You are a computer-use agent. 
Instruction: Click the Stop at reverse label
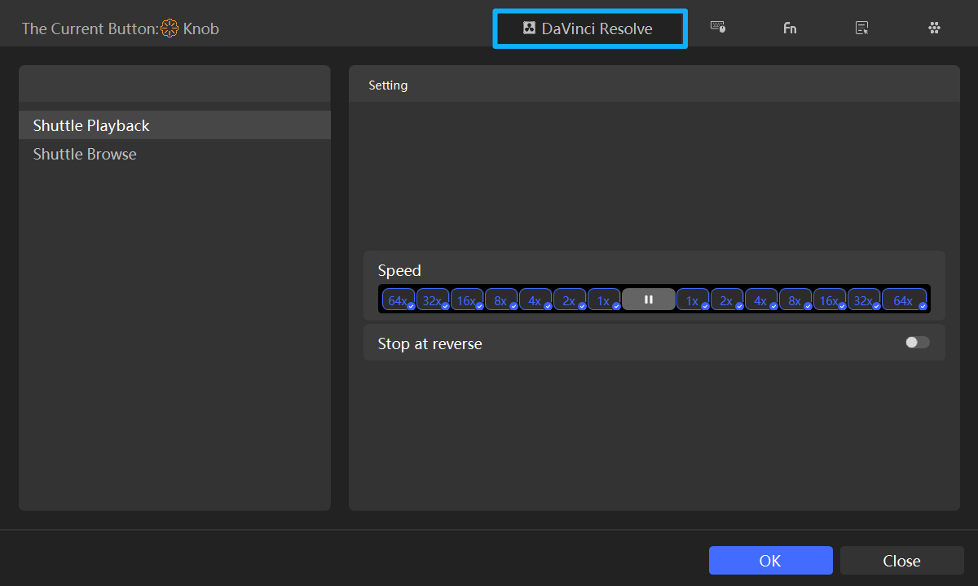point(430,343)
